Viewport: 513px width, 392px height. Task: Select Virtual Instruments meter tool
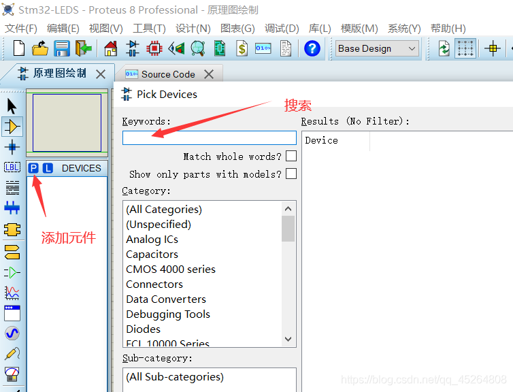(12, 374)
